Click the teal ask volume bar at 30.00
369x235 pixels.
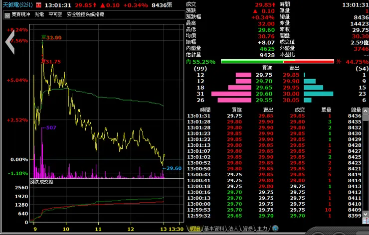[x=319, y=94]
